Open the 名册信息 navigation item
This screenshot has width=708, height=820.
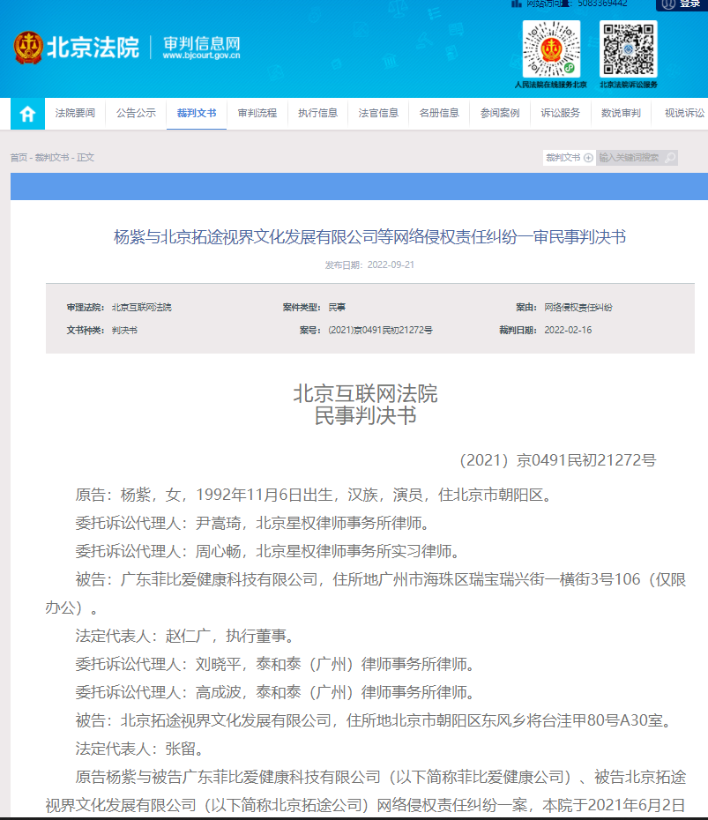[x=439, y=114]
